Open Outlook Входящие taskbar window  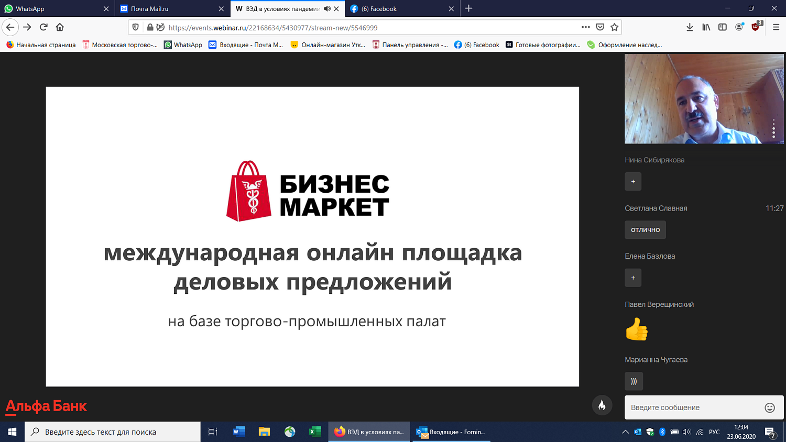coord(452,432)
